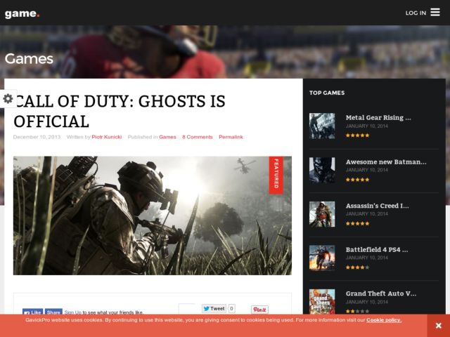This screenshot has width=450, height=337.
Task: Open the Games category link
Action: point(167,137)
